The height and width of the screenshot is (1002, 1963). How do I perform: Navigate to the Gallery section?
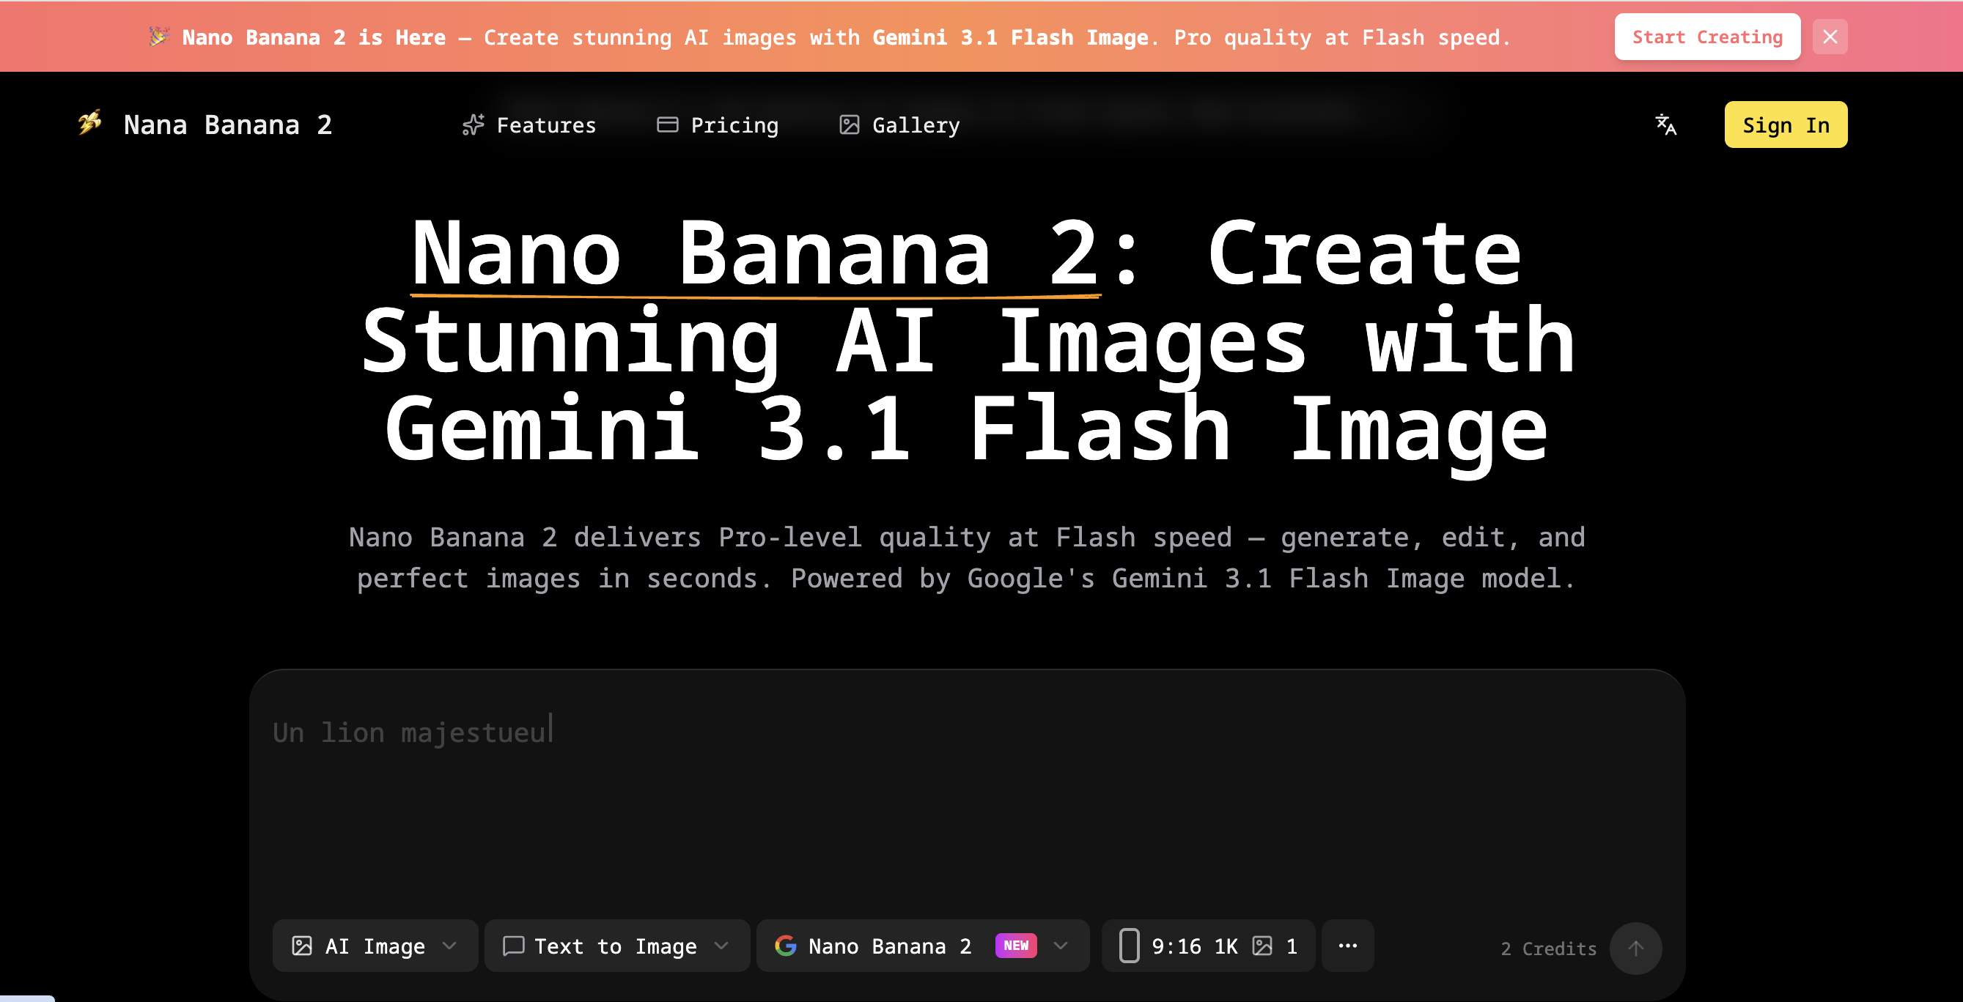(899, 125)
